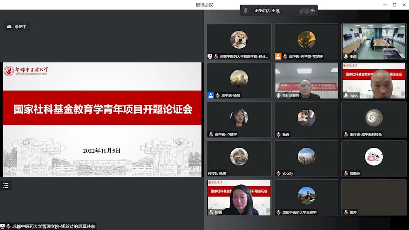Click the muted mic icon next to 成中医-杨帆
This screenshot has height=230, width=409.
point(218,95)
